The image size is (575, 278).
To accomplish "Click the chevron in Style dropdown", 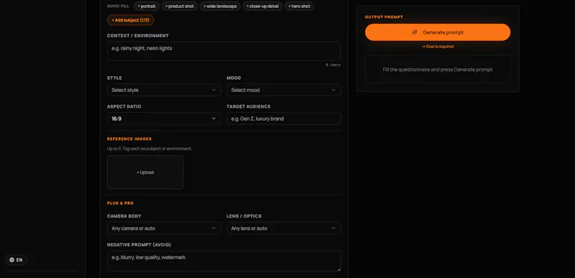I will coord(213,90).
